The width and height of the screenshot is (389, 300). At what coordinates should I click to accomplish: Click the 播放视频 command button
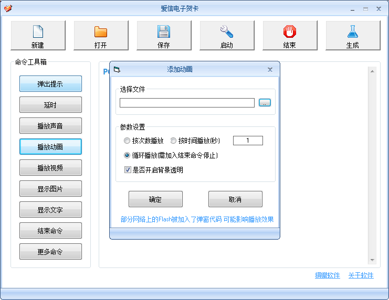(50, 168)
